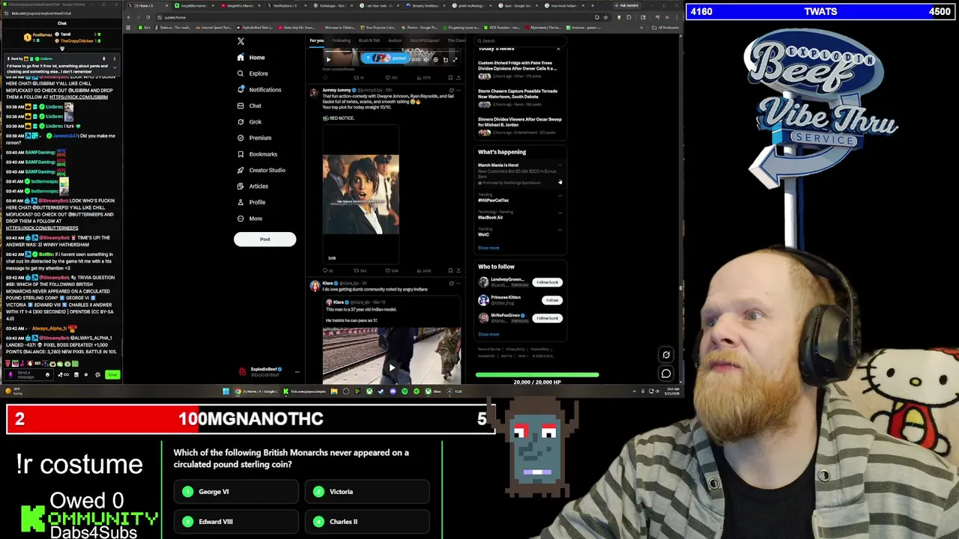Follow back MrNoFoxGiven
The height and width of the screenshot is (539, 959).
pos(547,318)
